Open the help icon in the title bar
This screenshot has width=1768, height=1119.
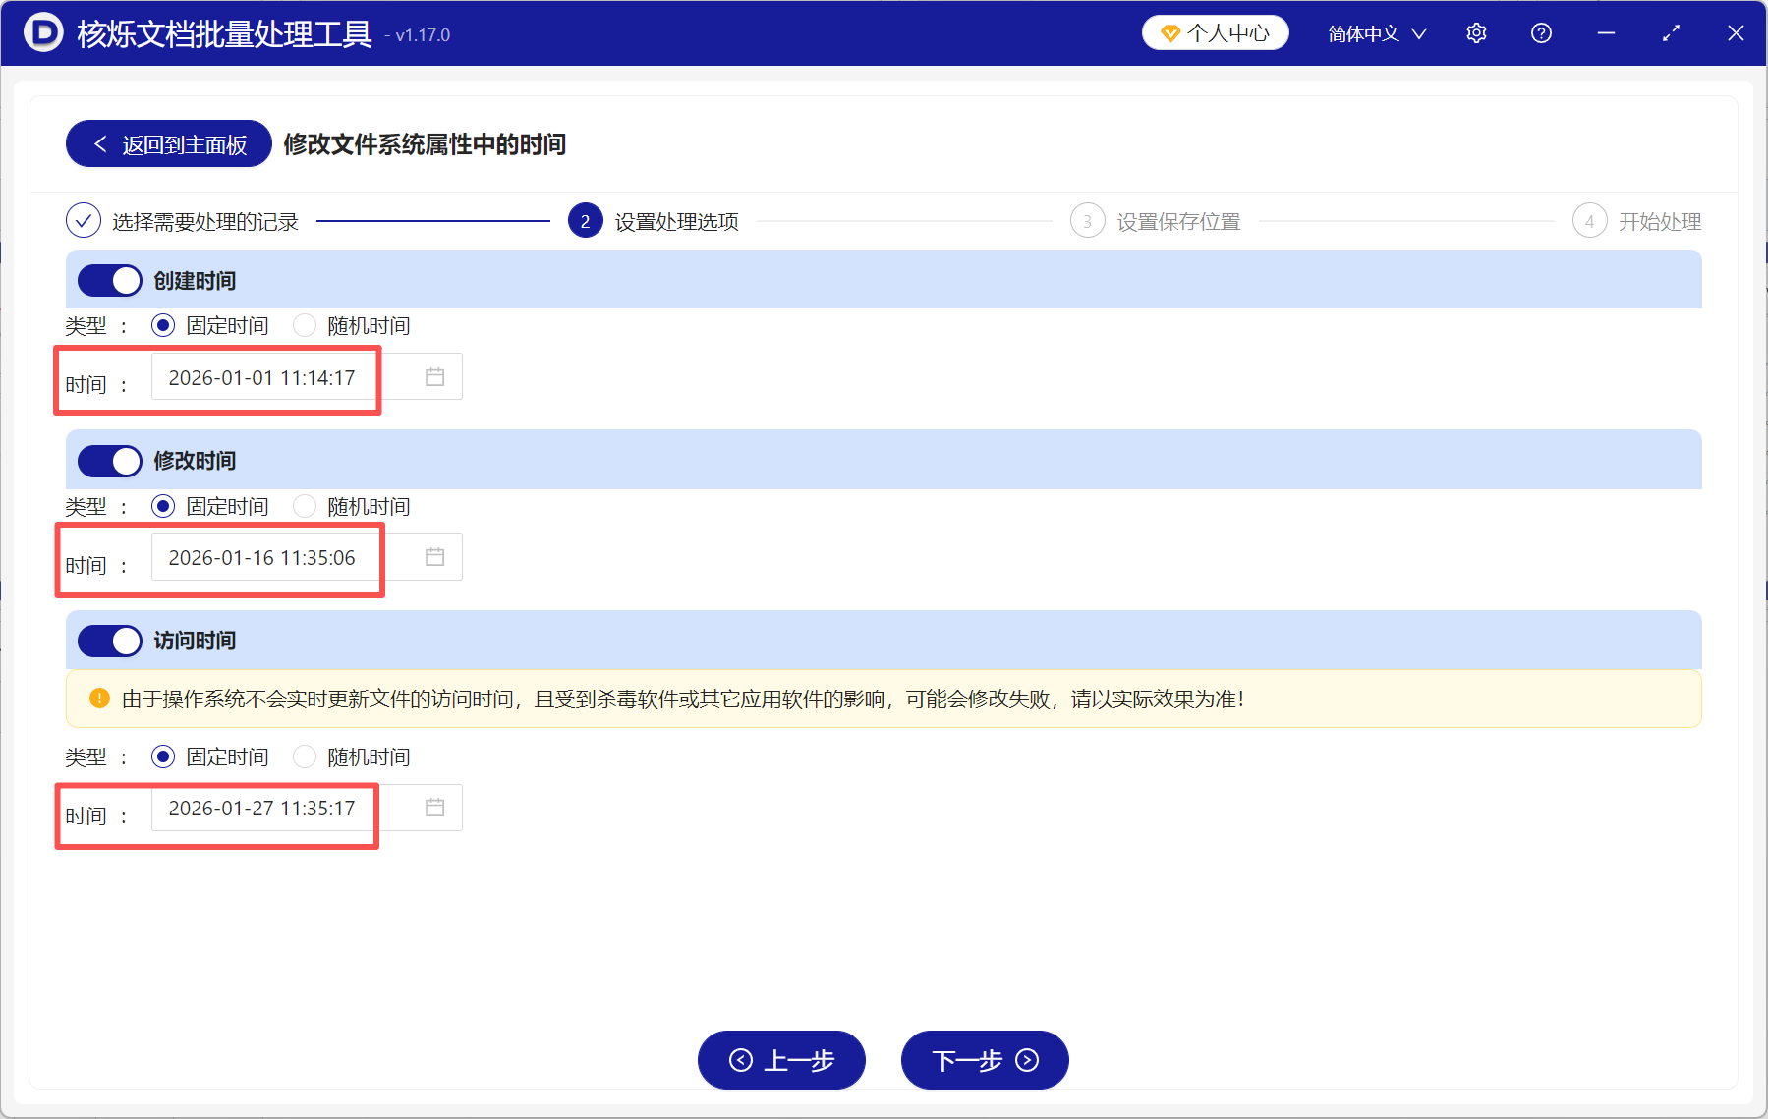point(1540,32)
